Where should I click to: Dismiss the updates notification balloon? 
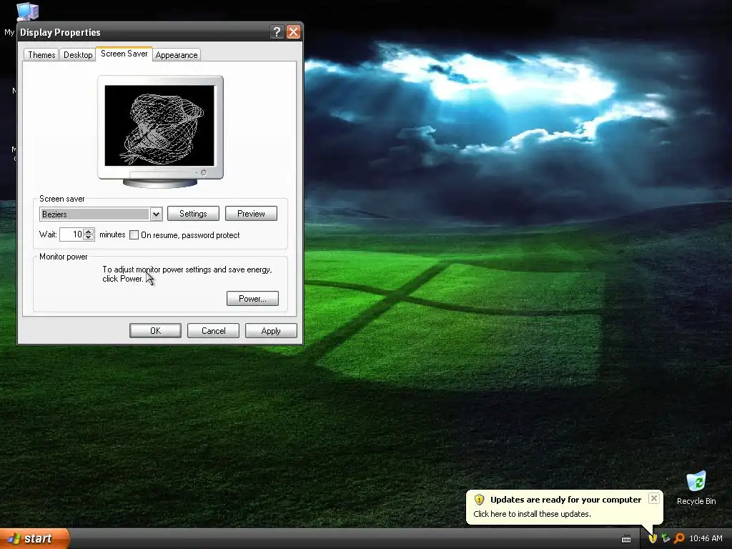click(x=654, y=498)
